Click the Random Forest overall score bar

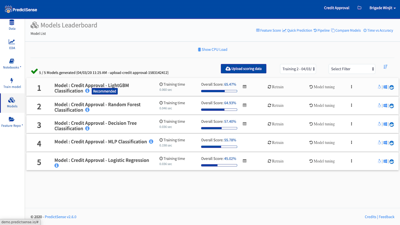click(219, 110)
